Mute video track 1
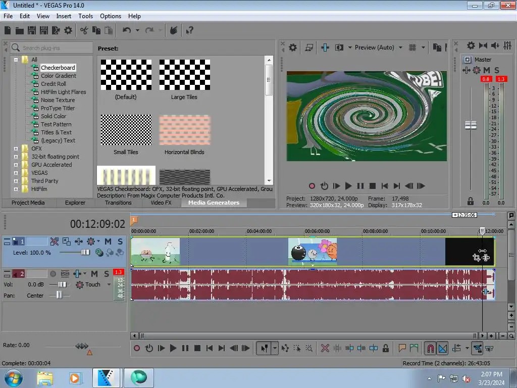 coord(108,242)
